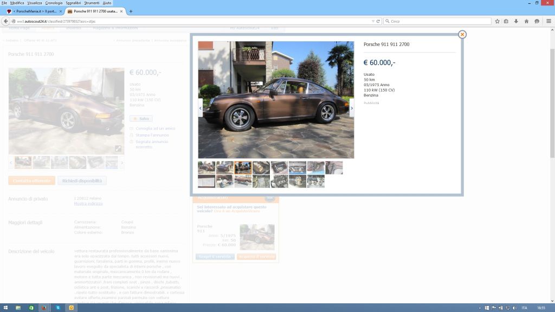Close the Porsche 911 911 2700 tab

(x=121, y=11)
